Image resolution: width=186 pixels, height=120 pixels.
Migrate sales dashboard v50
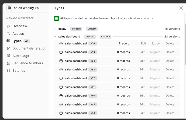155,96
